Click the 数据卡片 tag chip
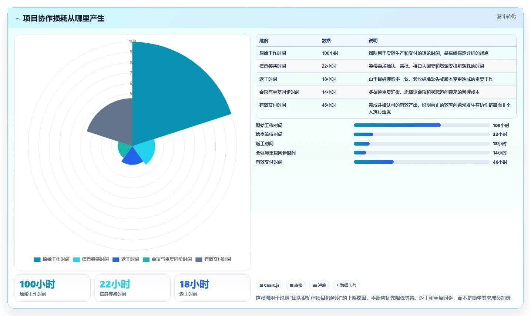Screen dimensions: 531x316 346,285
